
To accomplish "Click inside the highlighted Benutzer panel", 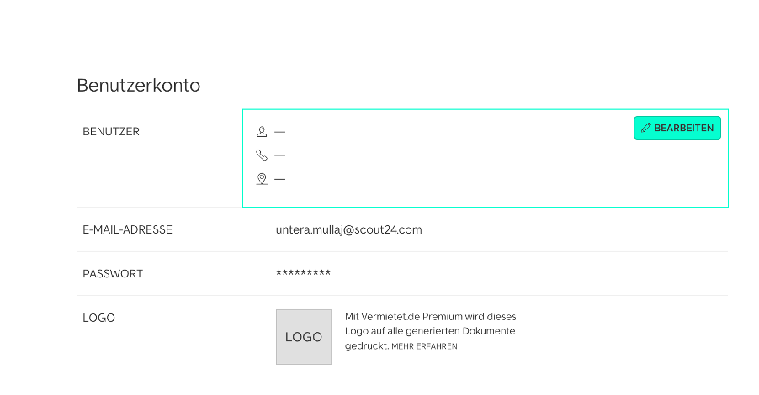I will point(486,158).
